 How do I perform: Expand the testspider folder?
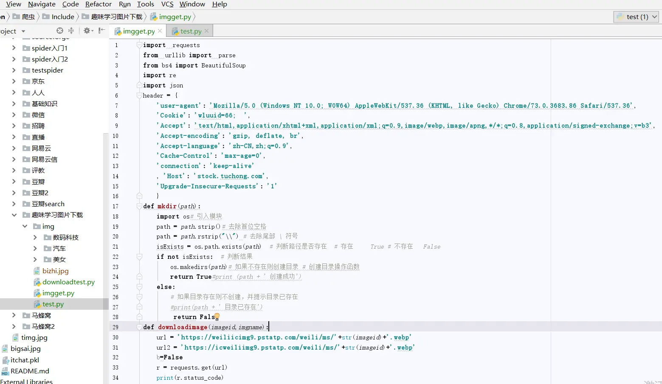click(14, 70)
